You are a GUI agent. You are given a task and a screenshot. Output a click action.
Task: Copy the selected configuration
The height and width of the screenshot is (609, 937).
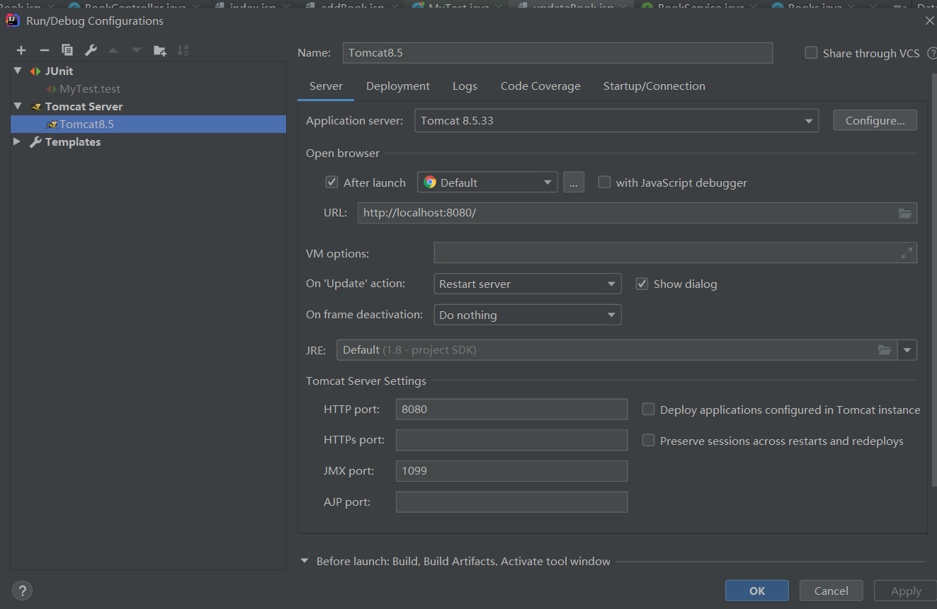67,50
